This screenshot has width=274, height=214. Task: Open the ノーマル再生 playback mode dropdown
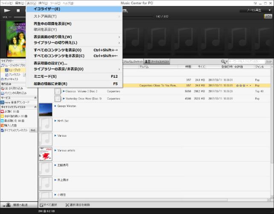[256, 10]
